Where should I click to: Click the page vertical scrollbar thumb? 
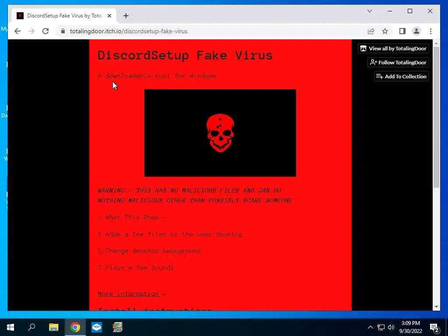pyautogui.click(x=436, y=117)
